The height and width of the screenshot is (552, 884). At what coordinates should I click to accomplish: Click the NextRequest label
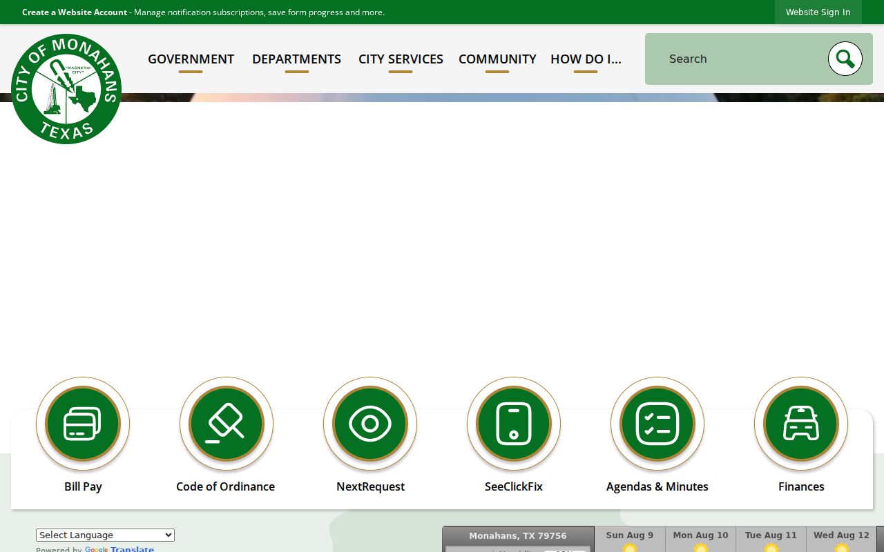coord(370,486)
